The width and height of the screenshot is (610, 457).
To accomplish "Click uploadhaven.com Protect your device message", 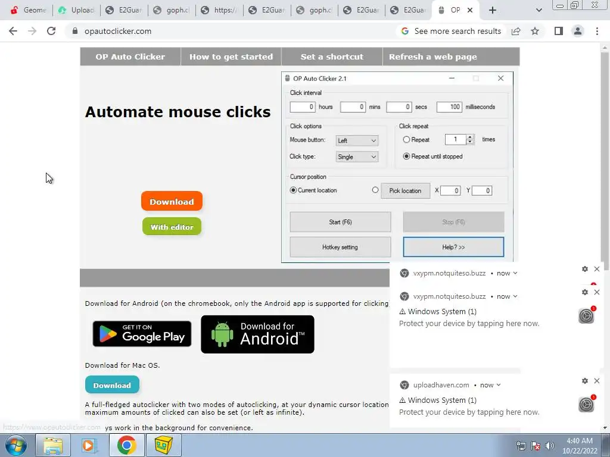I will [x=469, y=412].
